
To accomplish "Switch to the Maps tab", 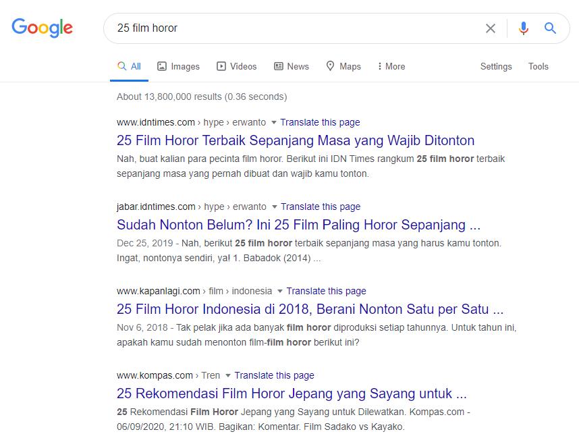I will click(343, 66).
